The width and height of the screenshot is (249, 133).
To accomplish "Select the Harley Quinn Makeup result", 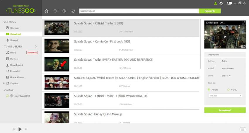I will pos(120,117).
